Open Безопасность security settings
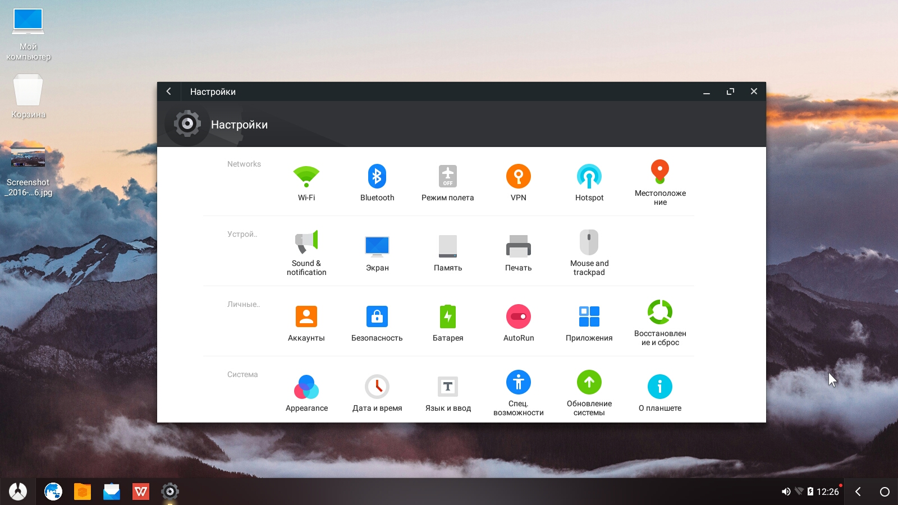 tap(377, 323)
